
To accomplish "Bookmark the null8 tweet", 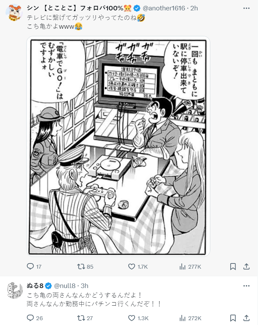I will pyautogui.click(x=233, y=318).
